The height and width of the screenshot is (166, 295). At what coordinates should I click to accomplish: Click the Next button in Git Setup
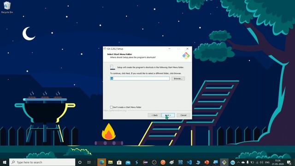point(168,115)
